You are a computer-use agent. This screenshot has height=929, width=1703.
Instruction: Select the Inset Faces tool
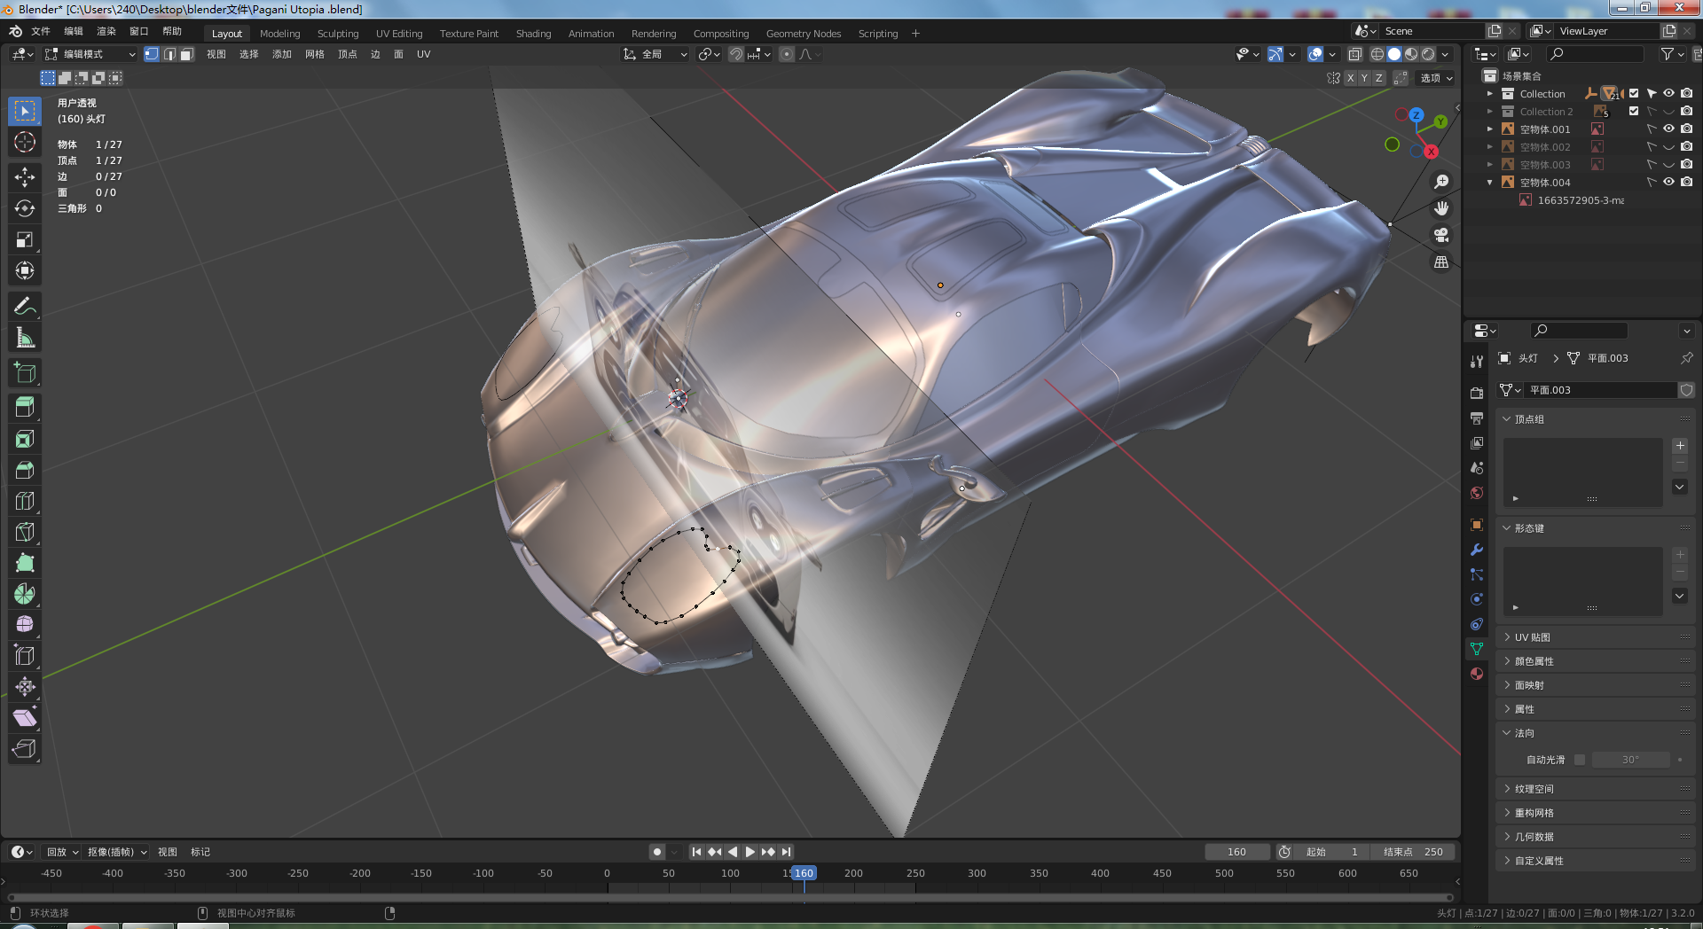click(25, 439)
